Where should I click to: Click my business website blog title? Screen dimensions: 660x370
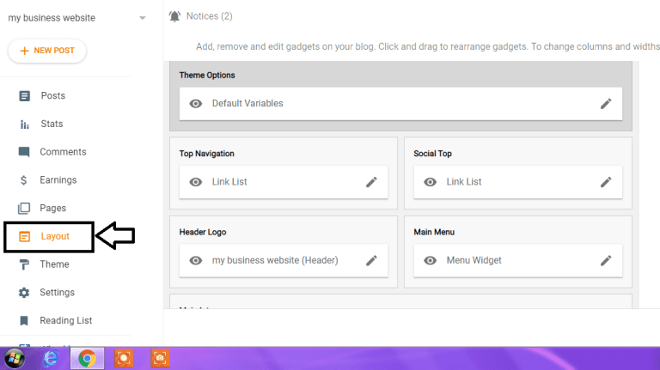click(x=52, y=18)
